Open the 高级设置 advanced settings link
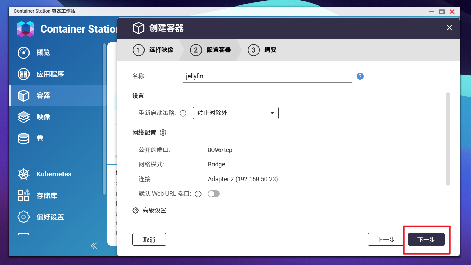 pyautogui.click(x=154, y=210)
